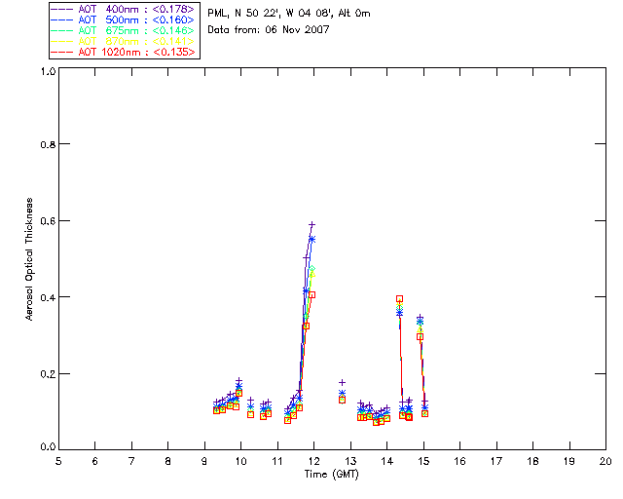Click the x-axis label 5

point(58,461)
